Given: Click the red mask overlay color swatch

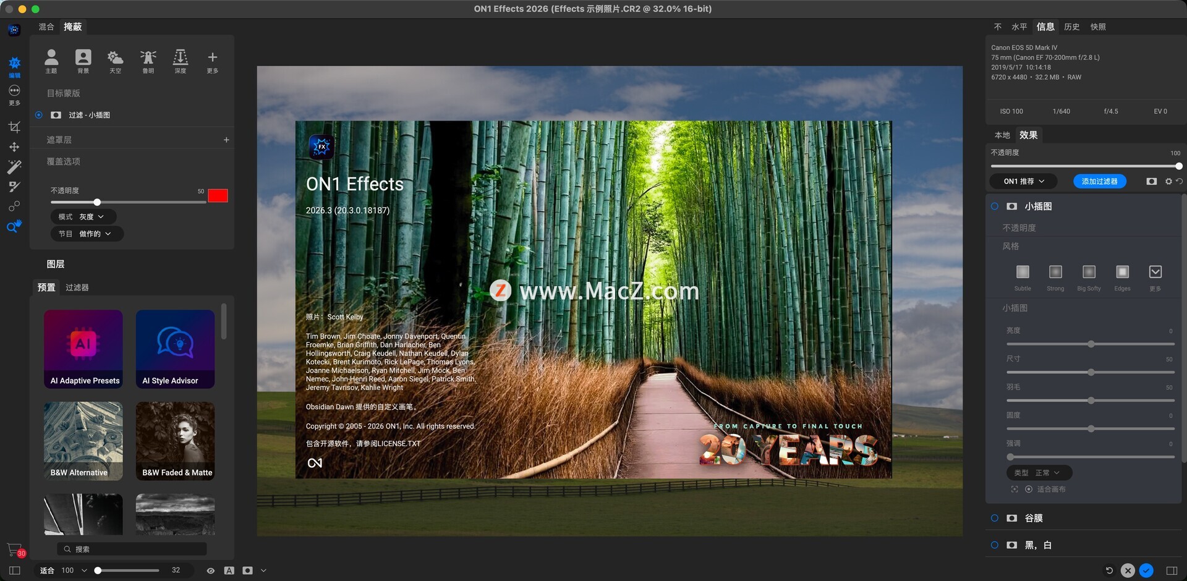Looking at the screenshot, I should tap(218, 196).
